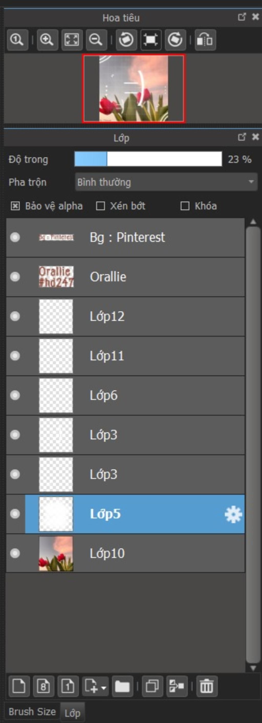Viewport: 262px width, 723px height.
Task: Reset zoom to 100% icon
Action: (x=17, y=39)
